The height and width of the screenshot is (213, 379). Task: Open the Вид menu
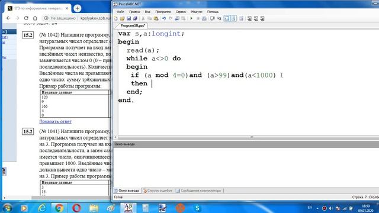tap(147, 12)
